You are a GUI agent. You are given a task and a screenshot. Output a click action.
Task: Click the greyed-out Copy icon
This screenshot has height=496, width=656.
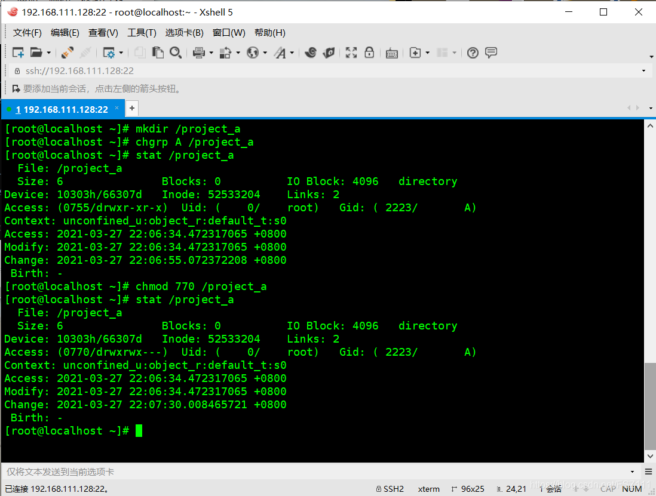[x=140, y=53]
